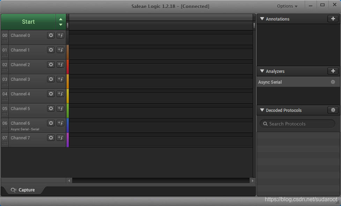Viewport: 341px width, 206px height.
Task: Set trigger edge for Channel 6
Action: (60, 123)
